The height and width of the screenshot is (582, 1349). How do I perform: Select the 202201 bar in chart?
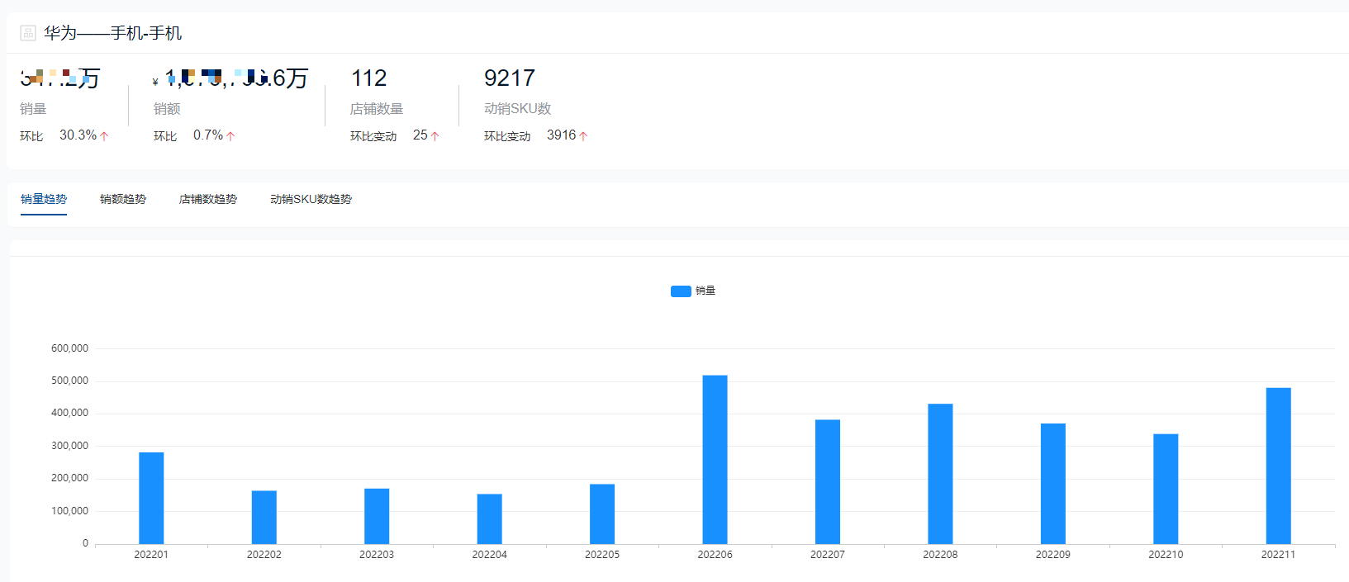pyautogui.click(x=151, y=498)
